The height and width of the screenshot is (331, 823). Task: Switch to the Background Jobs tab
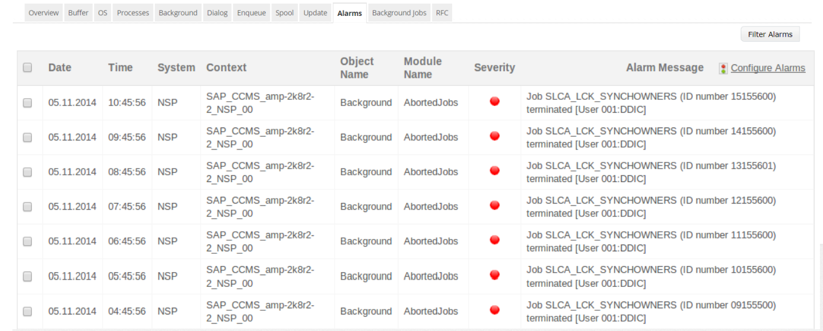click(399, 13)
